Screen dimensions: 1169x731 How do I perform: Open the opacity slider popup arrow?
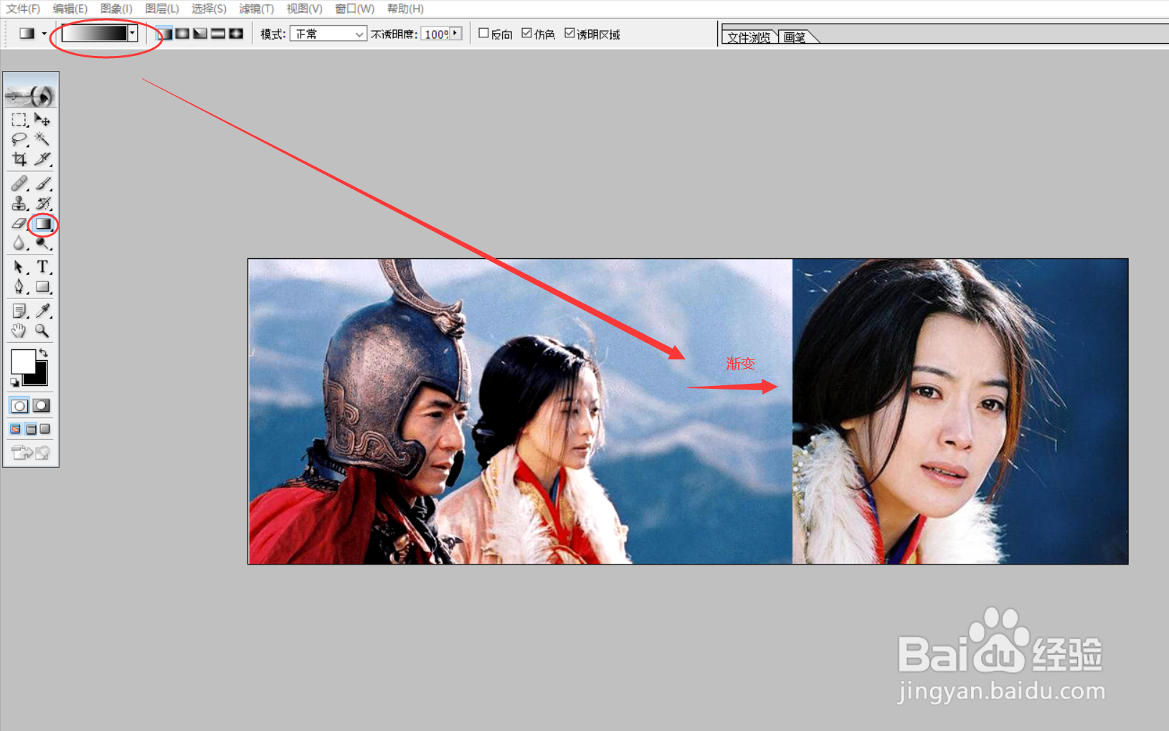455,33
